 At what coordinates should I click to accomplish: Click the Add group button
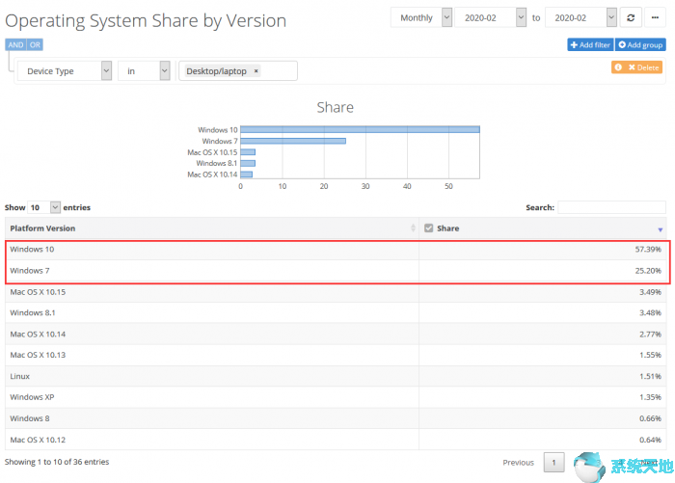640,44
